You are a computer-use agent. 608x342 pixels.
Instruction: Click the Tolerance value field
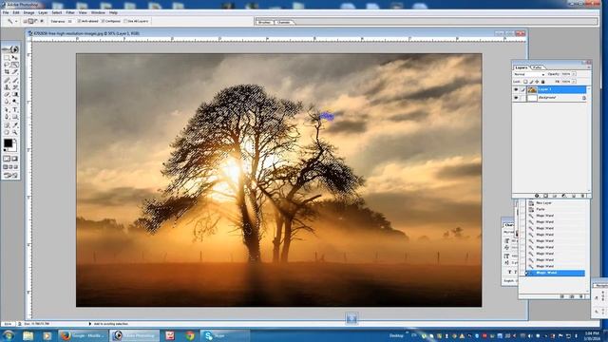(69, 21)
